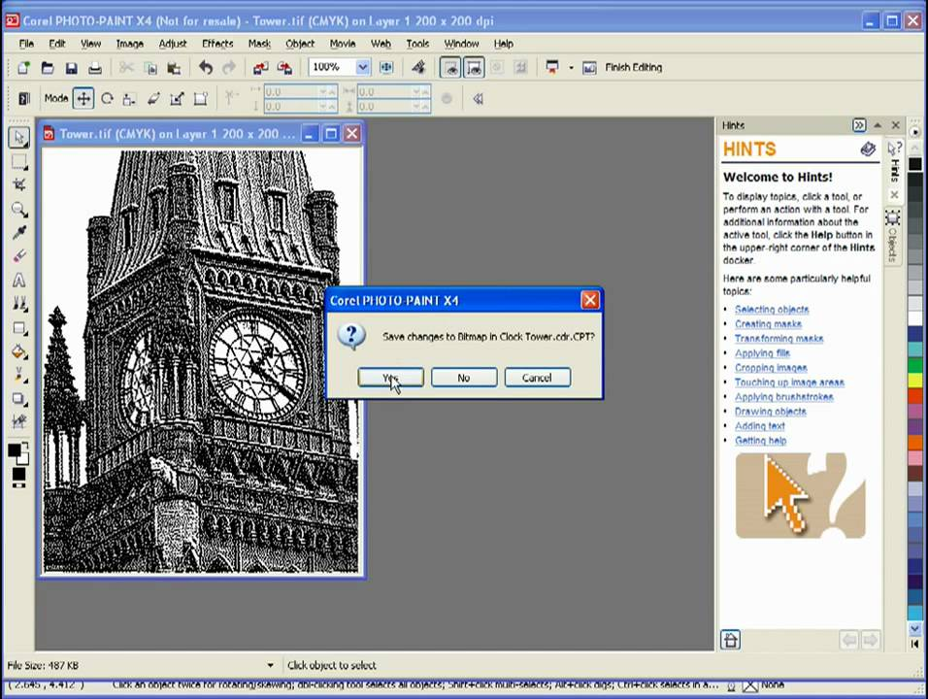Screen dimensions: 928x699
Task: Open the zoom level dropdown
Action: coord(362,68)
